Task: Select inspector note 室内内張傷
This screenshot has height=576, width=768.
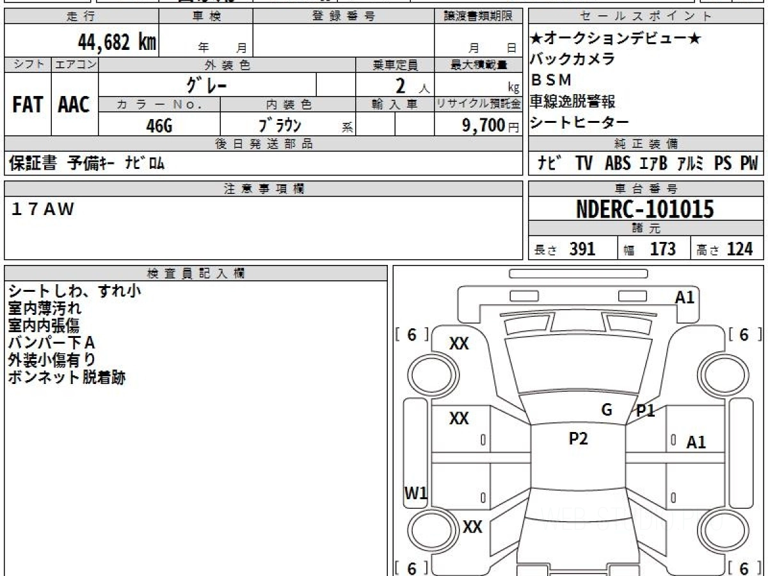Action: point(45,325)
